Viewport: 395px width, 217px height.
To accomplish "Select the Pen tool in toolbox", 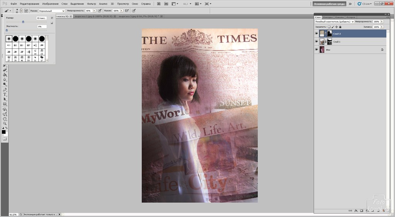I will point(5,89).
